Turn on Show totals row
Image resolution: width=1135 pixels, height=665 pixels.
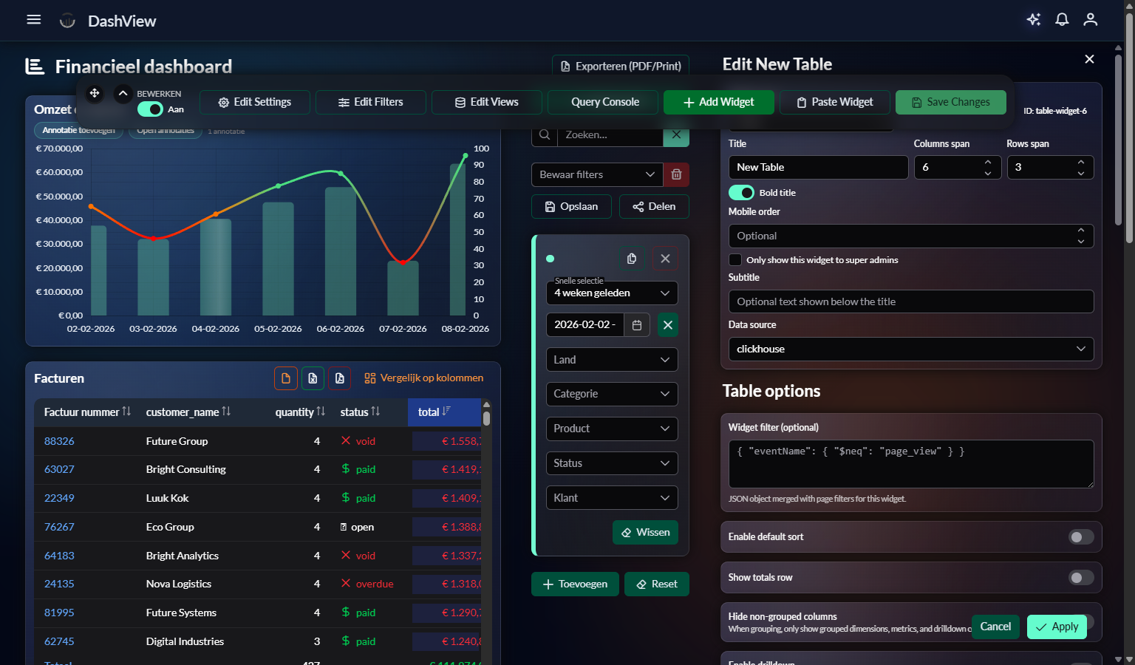tap(1081, 578)
